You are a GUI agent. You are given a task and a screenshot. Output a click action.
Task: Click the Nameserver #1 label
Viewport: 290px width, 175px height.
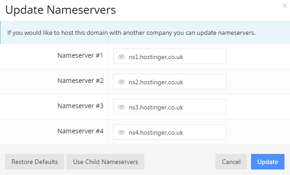tap(80, 55)
